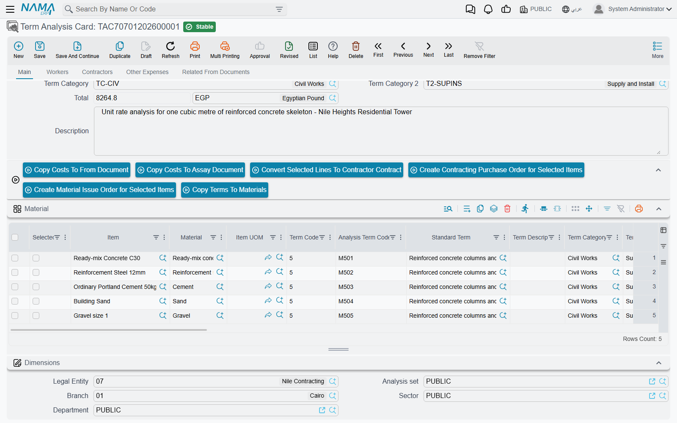Image resolution: width=677 pixels, height=423 pixels.
Task: Switch to the Main tab
Action: click(x=25, y=72)
